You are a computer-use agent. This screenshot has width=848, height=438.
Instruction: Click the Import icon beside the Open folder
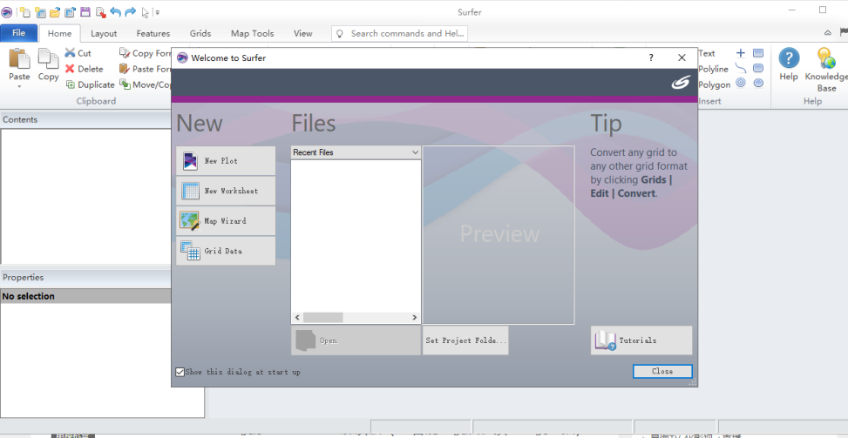(71, 12)
